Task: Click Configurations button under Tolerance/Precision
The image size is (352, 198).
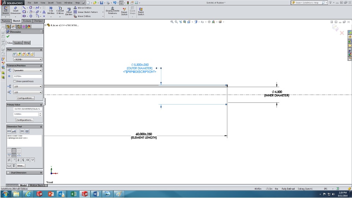Action: tap(26, 98)
